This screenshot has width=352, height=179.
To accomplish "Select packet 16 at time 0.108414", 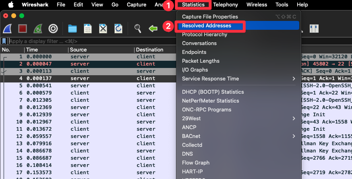I will click(x=89, y=165).
